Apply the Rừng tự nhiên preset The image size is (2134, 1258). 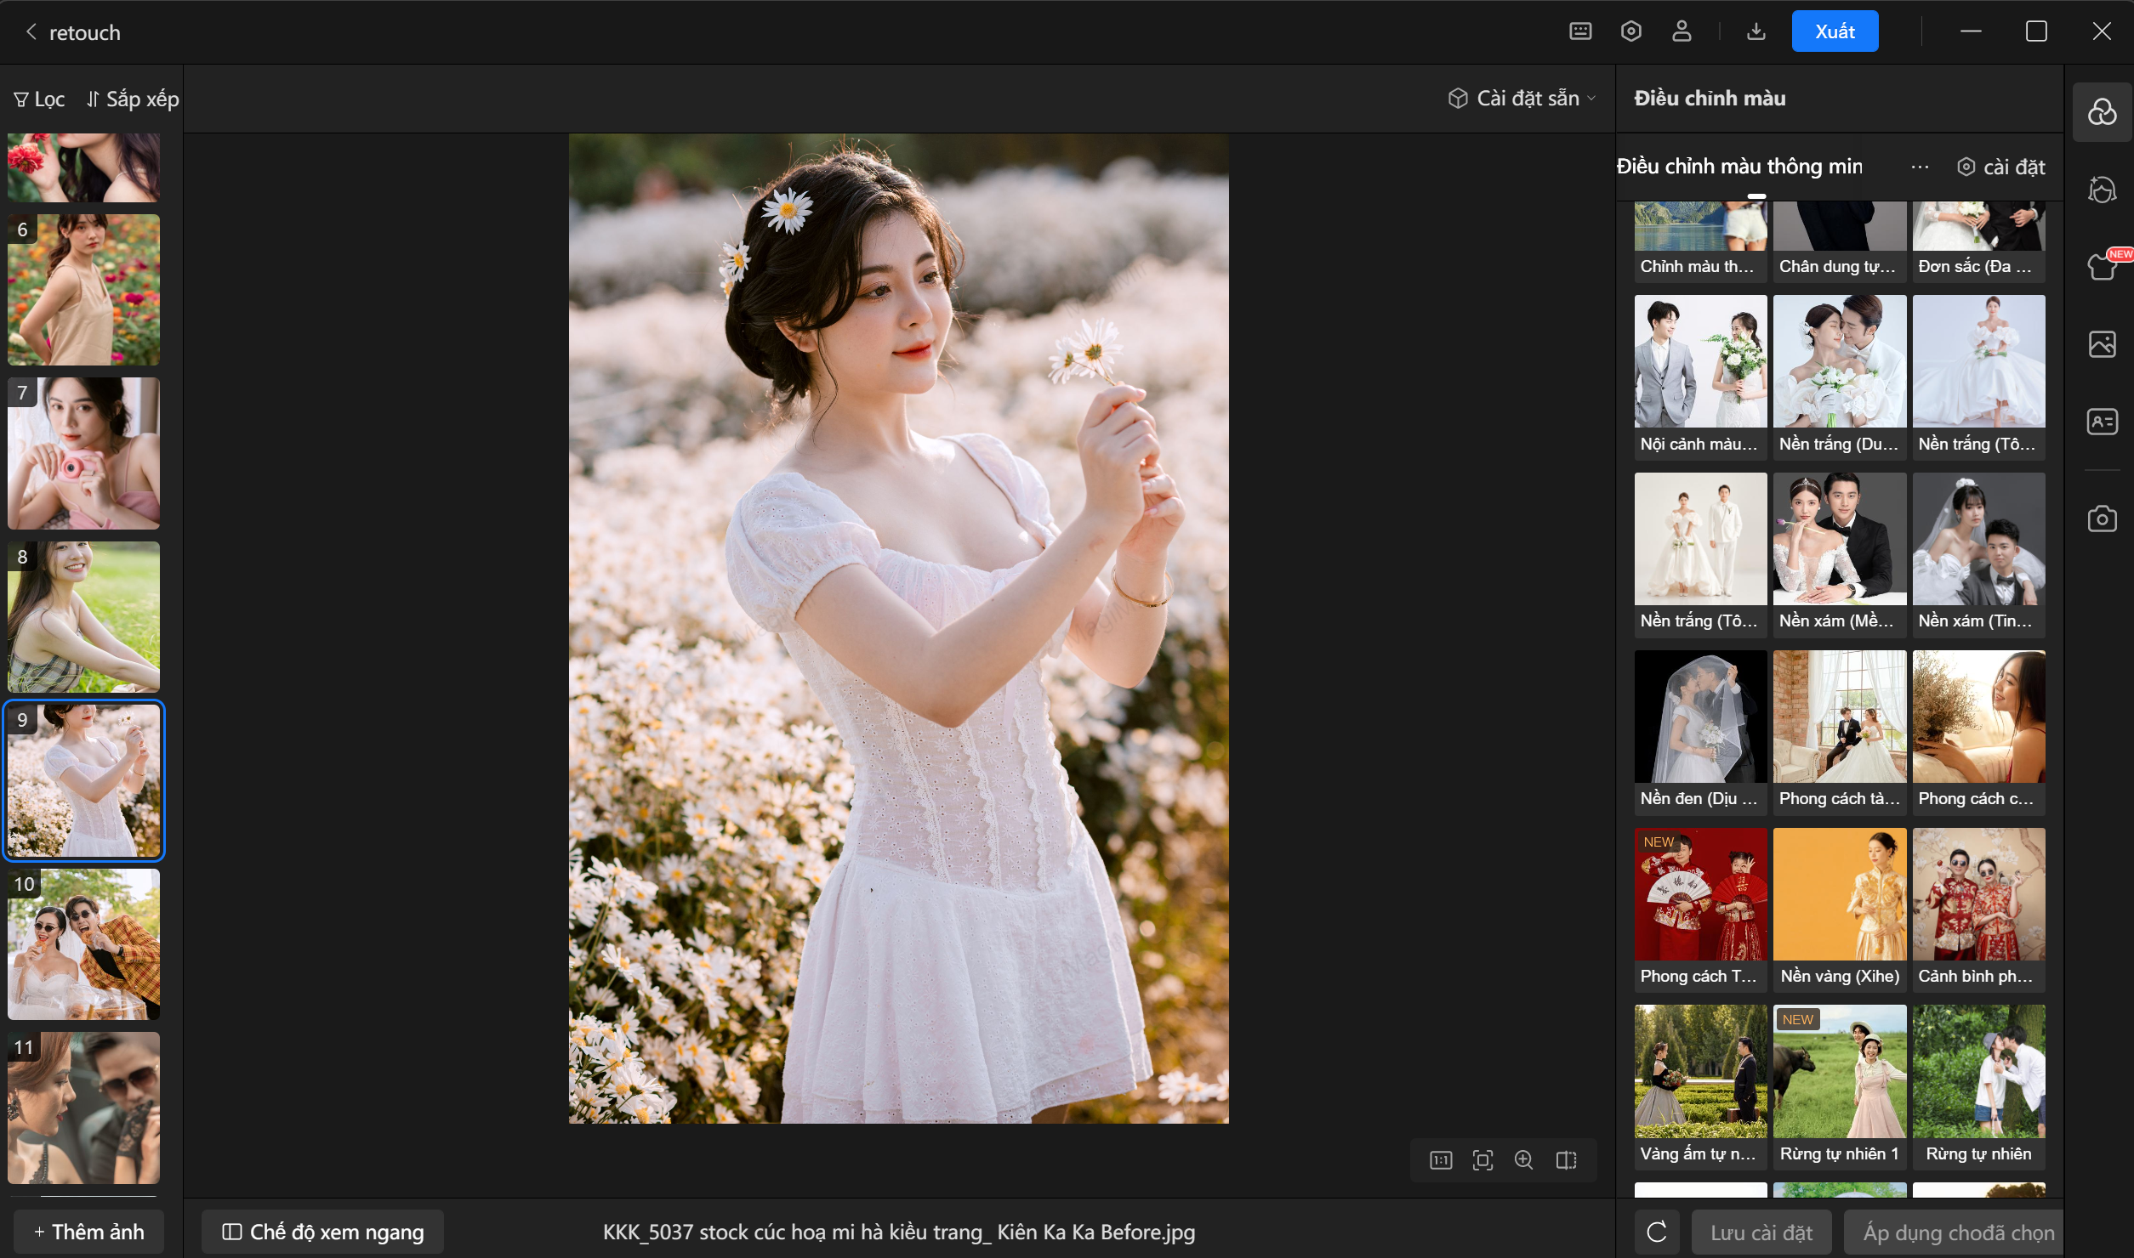(x=1978, y=1087)
